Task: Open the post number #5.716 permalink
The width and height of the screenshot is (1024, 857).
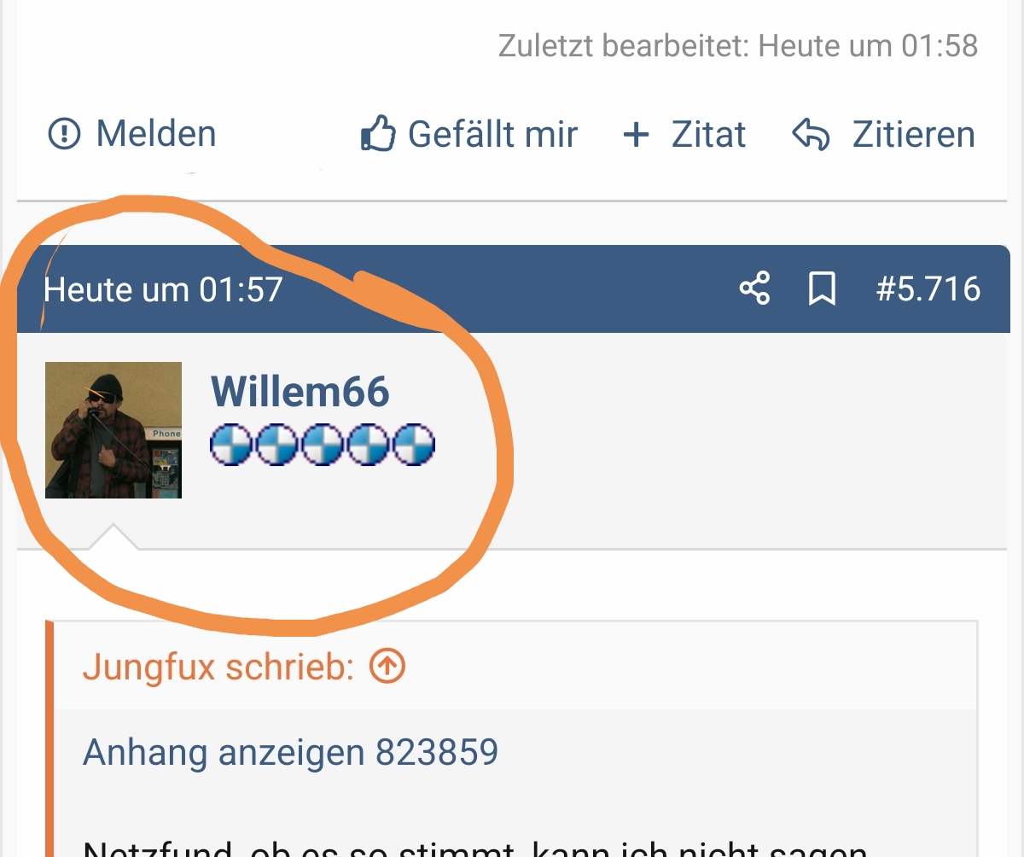Action: pyautogui.click(x=928, y=289)
